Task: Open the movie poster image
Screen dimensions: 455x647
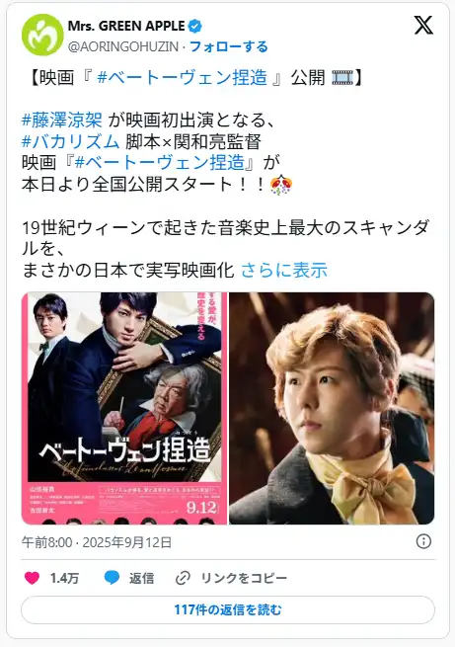Action: click(x=124, y=409)
